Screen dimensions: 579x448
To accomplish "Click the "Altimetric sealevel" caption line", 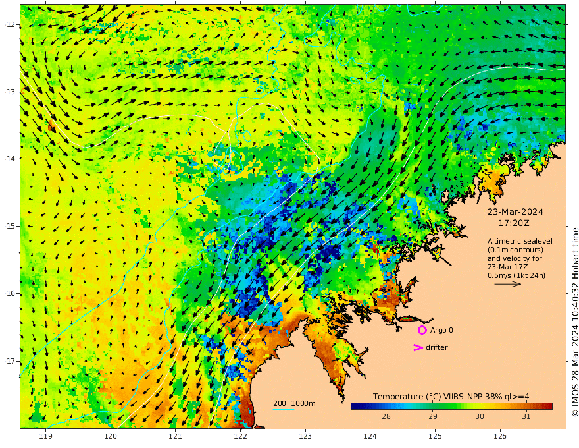I will click(520, 241).
